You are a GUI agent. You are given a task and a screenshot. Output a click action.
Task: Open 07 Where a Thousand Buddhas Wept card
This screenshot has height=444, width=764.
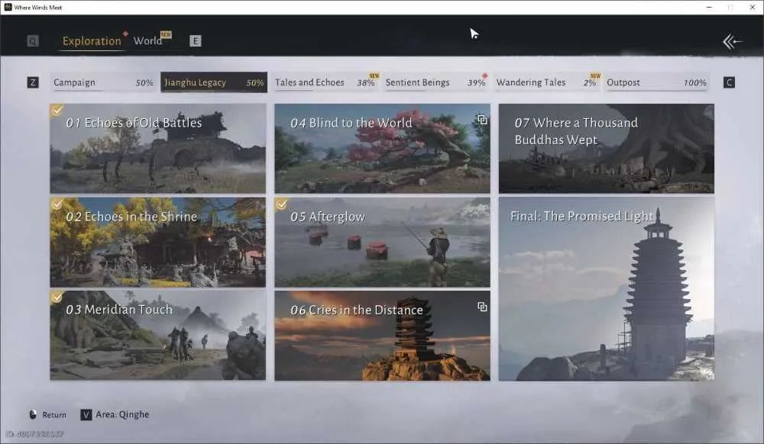coord(607,148)
